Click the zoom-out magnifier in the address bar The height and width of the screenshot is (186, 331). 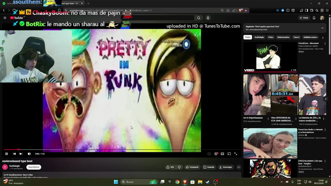pos(222,10)
